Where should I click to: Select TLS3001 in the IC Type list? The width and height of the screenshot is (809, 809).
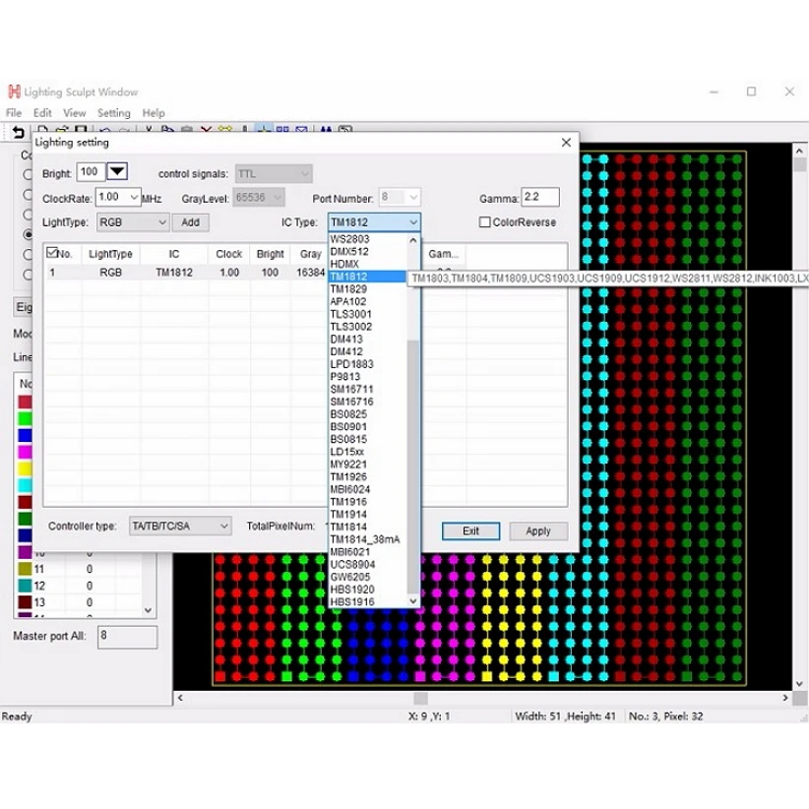pyautogui.click(x=368, y=314)
